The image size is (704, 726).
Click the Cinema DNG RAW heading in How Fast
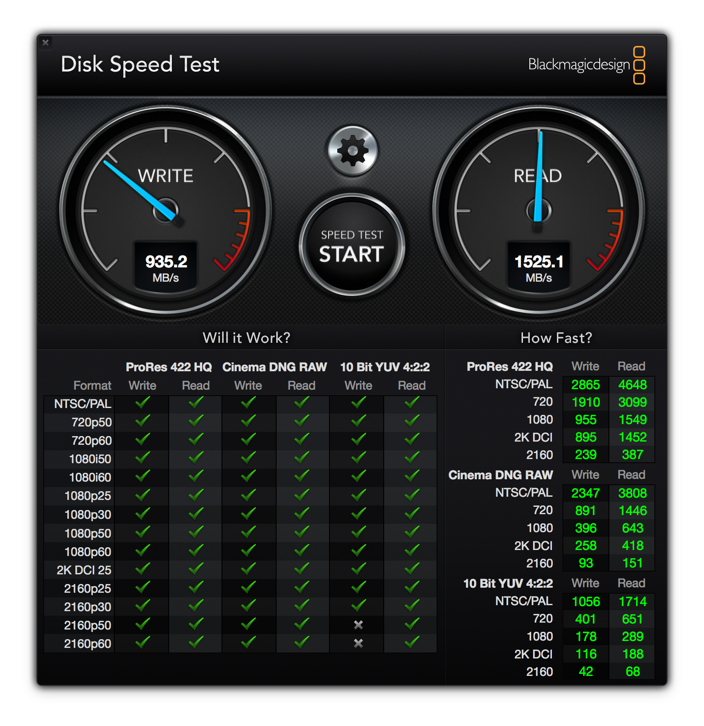pyautogui.click(x=500, y=475)
